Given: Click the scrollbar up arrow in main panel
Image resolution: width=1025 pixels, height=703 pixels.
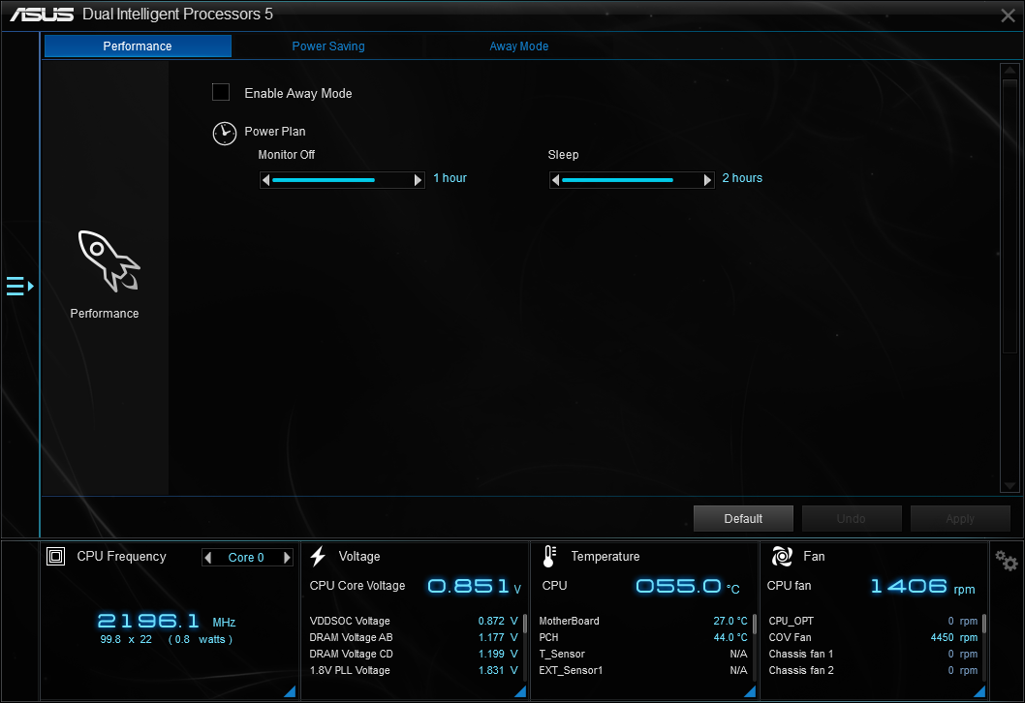Looking at the screenshot, I should [x=1009, y=70].
